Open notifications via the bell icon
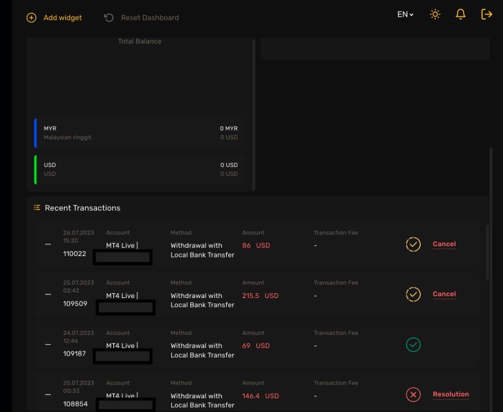503x412 pixels. (x=460, y=14)
